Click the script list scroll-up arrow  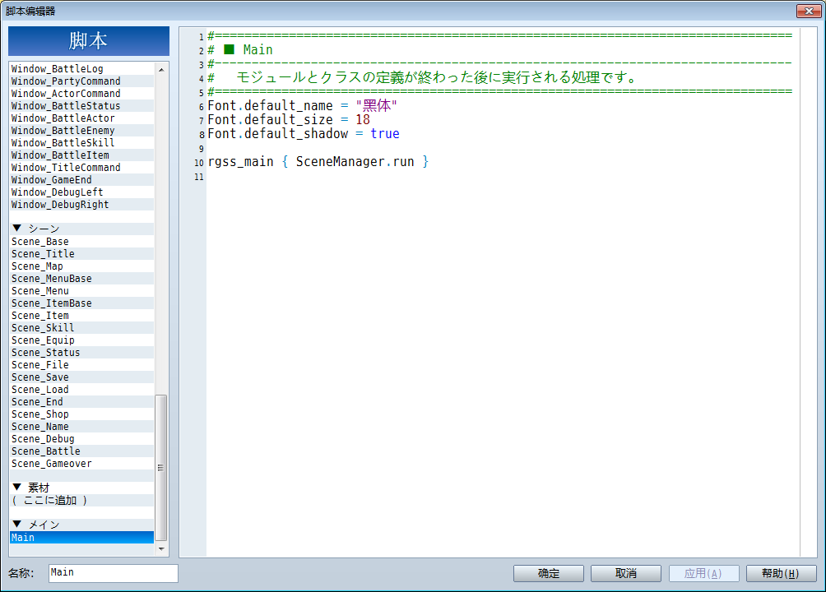click(161, 70)
